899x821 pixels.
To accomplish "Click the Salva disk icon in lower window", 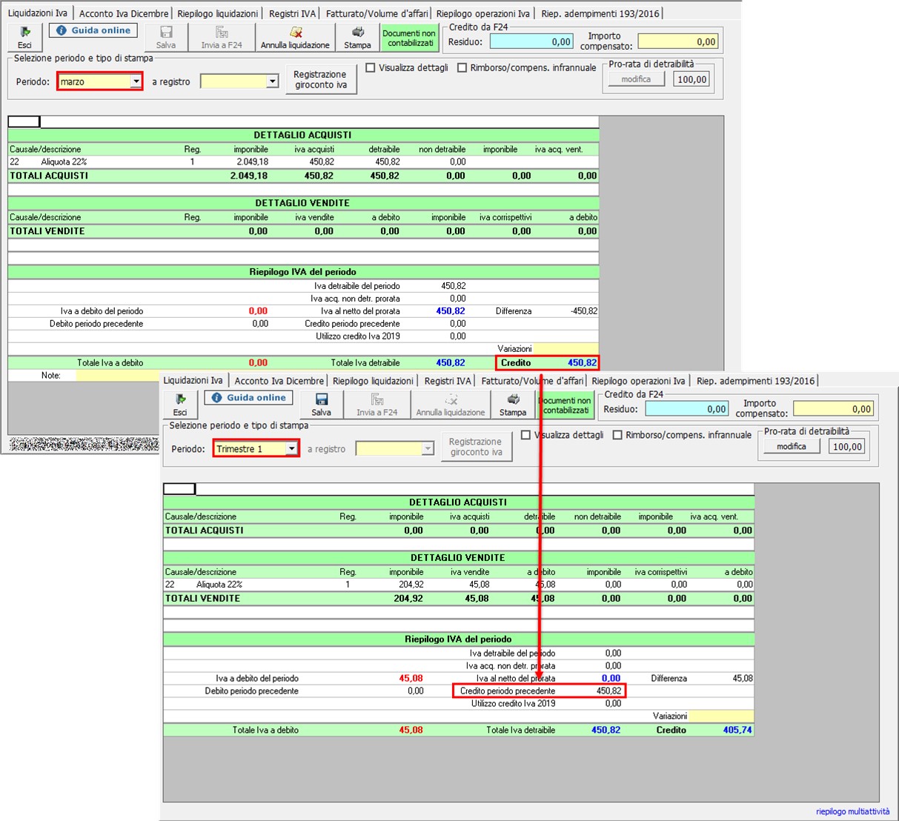I will click(x=321, y=404).
